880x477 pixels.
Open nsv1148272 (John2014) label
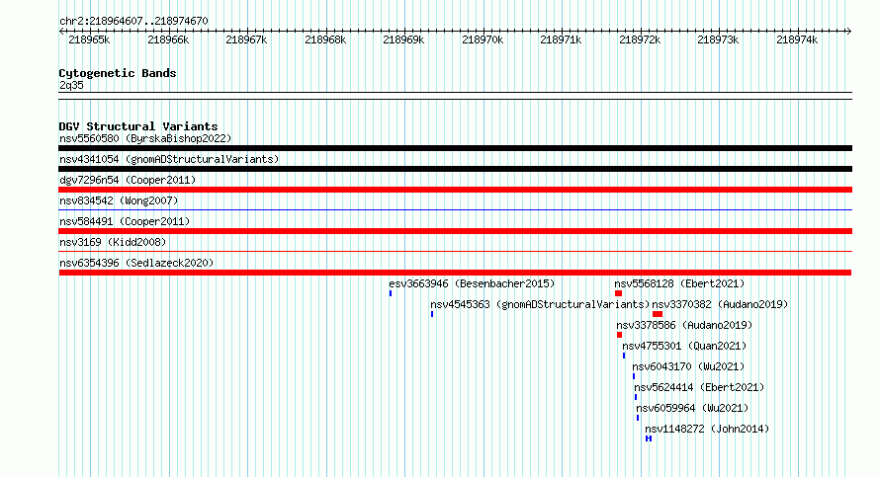(707, 429)
